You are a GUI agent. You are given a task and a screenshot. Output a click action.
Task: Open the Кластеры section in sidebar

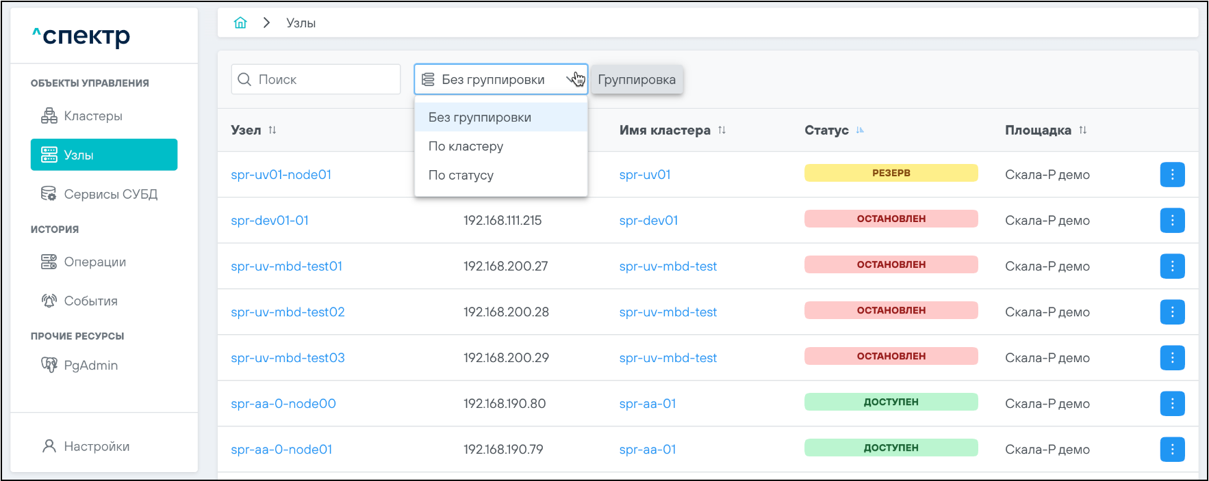[x=92, y=116]
